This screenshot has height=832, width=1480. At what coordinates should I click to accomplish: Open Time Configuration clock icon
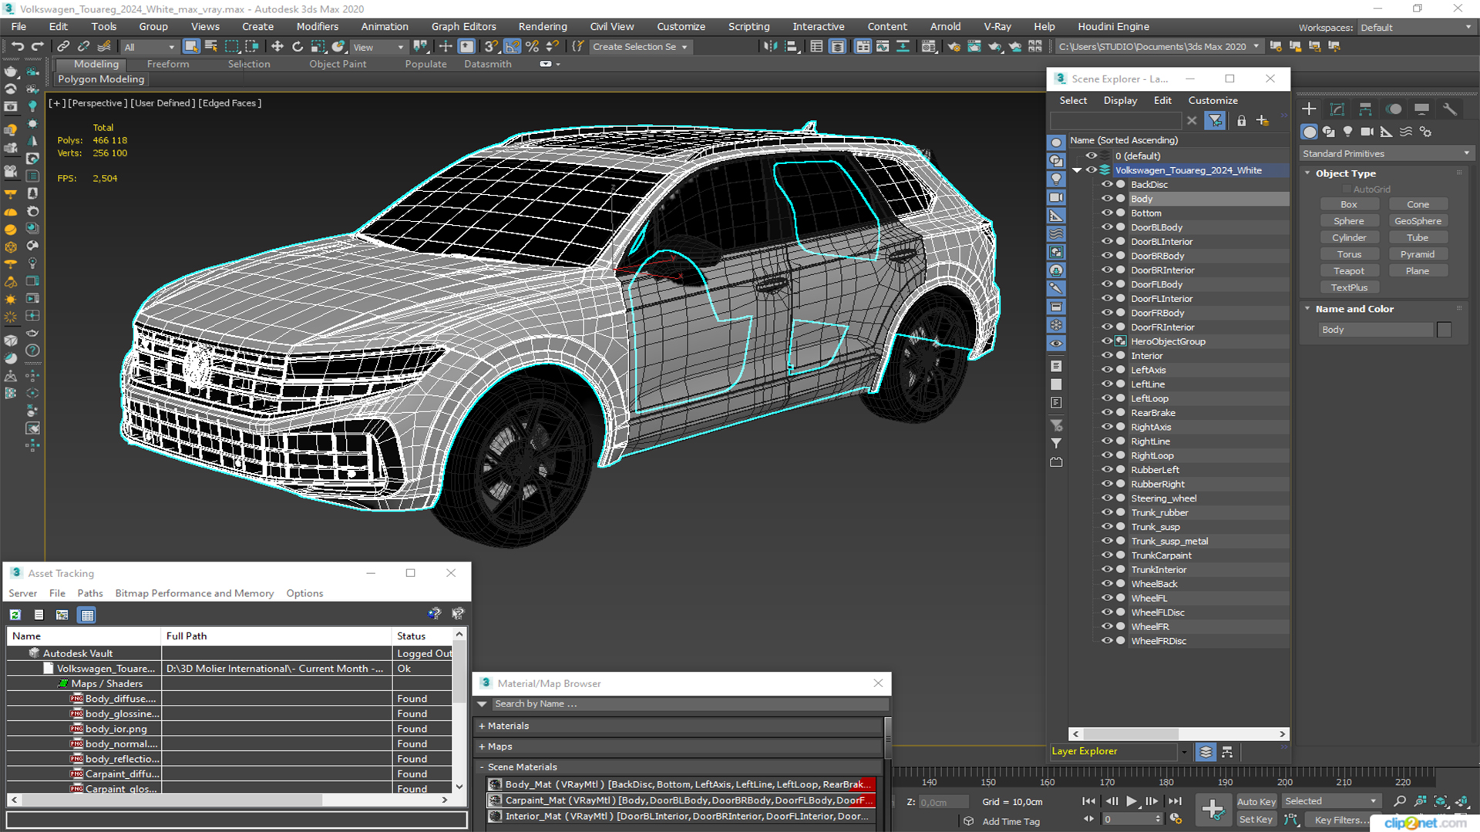[1176, 819]
